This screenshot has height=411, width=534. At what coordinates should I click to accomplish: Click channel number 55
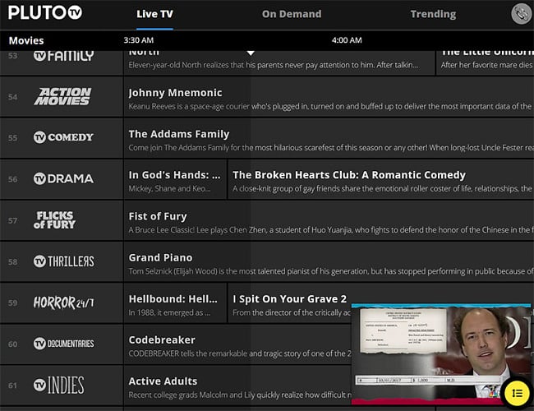tap(12, 137)
